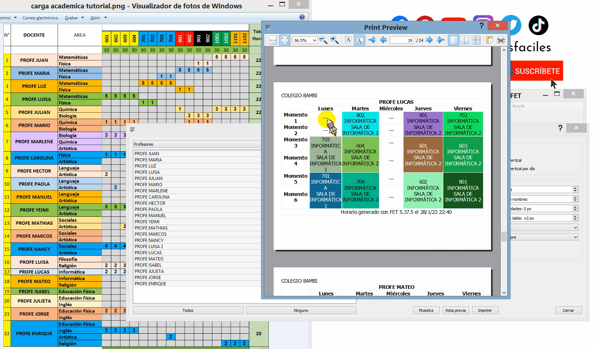The width and height of the screenshot is (594, 349).
Task: Click the printer icon in the preview toolbar
Action: tap(502, 40)
